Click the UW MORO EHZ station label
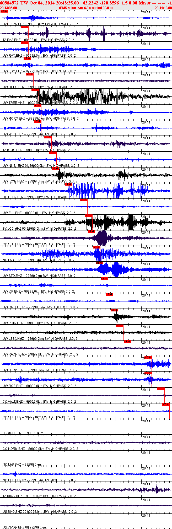Viewport: 172px width, 529px height. point(40,118)
